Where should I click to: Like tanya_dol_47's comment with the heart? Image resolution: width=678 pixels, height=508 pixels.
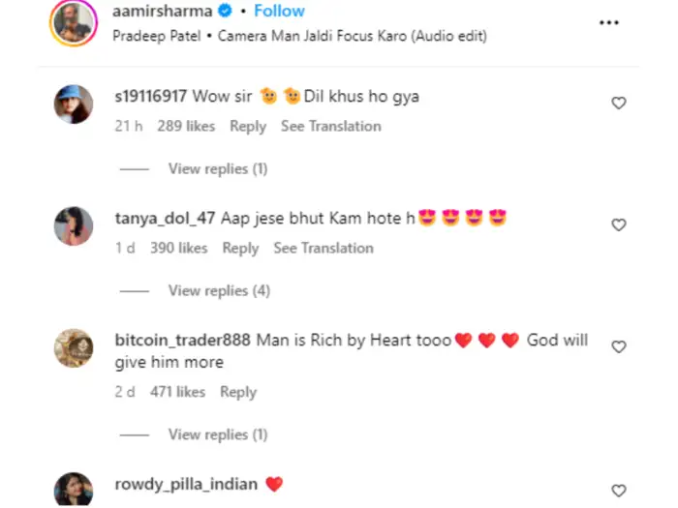[x=619, y=224]
